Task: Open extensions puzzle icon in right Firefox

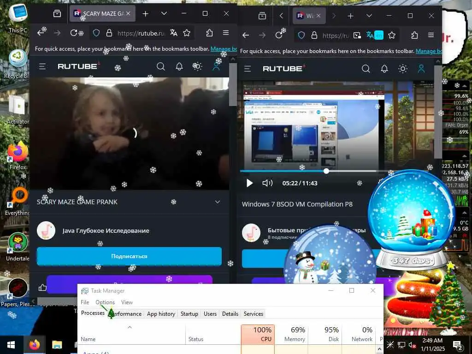Action: (414, 35)
